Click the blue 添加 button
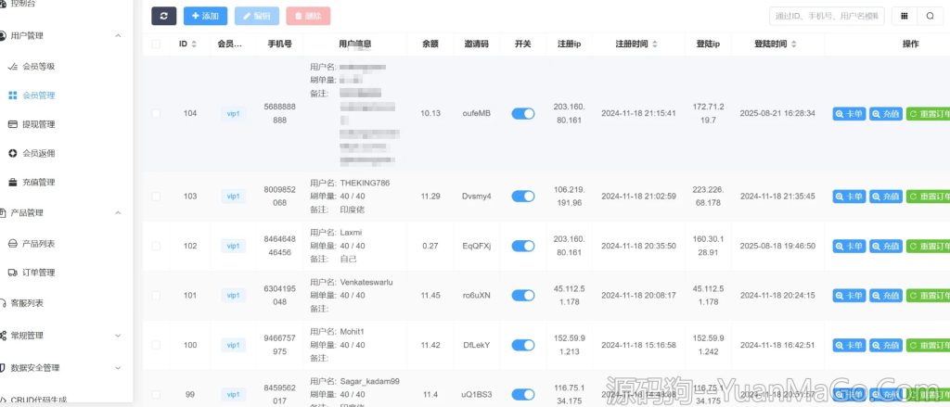This screenshot has width=950, height=407. tap(205, 17)
